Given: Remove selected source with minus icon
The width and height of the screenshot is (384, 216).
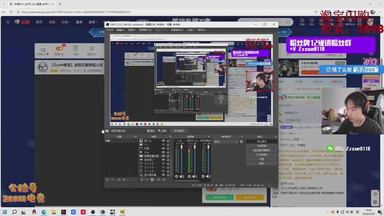Looking at the screenshot, I should point(147,180).
